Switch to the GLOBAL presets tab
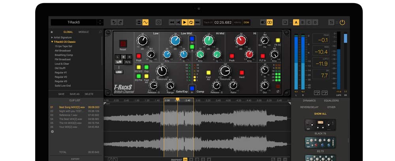Viewport: 395px width, 161px height. point(68,32)
